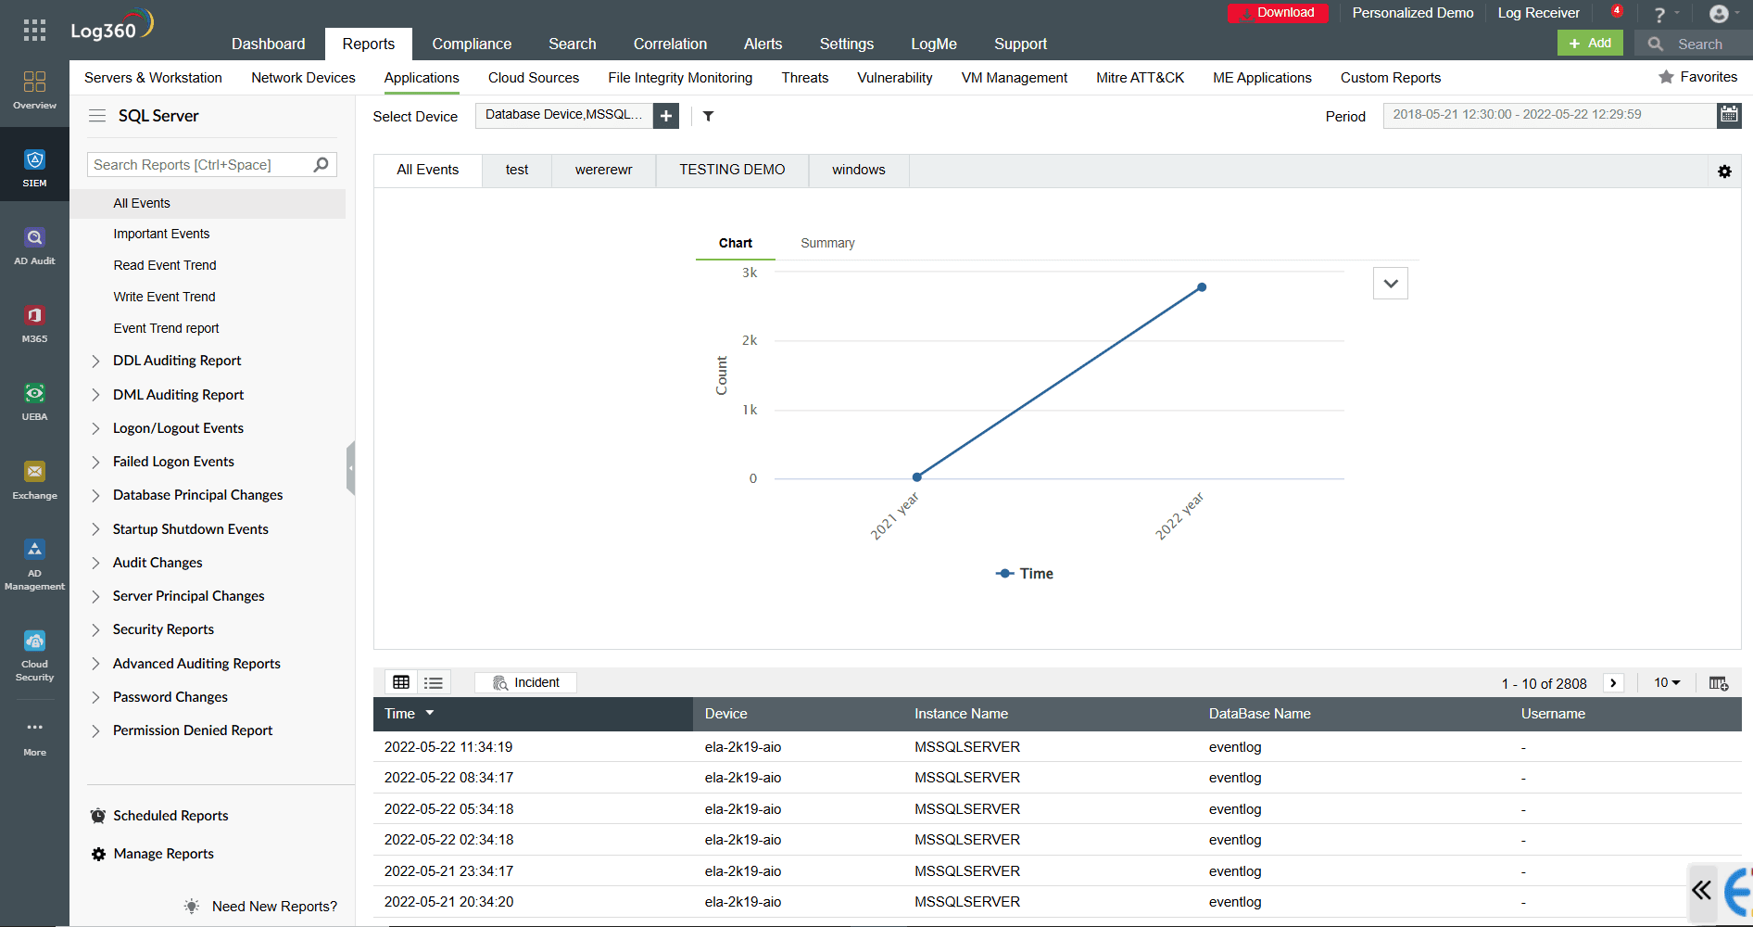Screen dimensions: 1753x927
Task: Open the device filter funnel icon
Action: [x=709, y=116]
